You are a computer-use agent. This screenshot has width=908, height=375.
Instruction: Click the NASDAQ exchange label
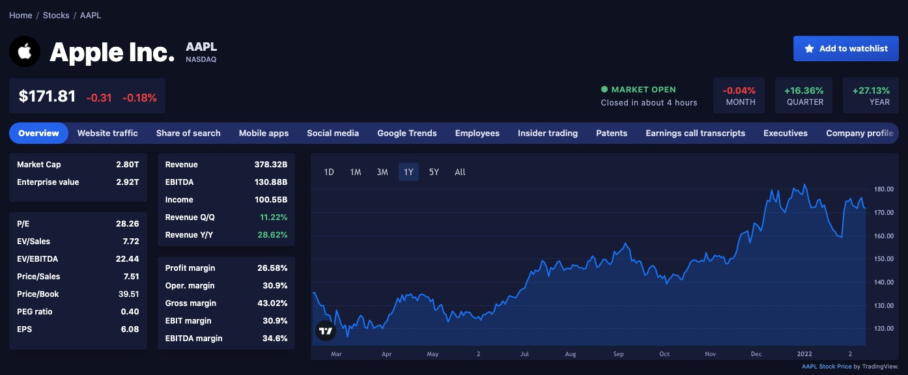click(201, 59)
